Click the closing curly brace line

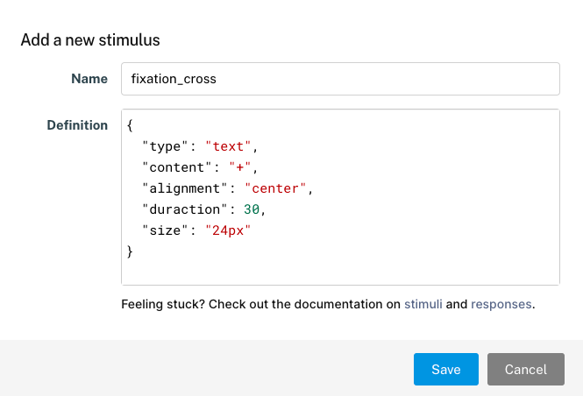click(x=130, y=251)
